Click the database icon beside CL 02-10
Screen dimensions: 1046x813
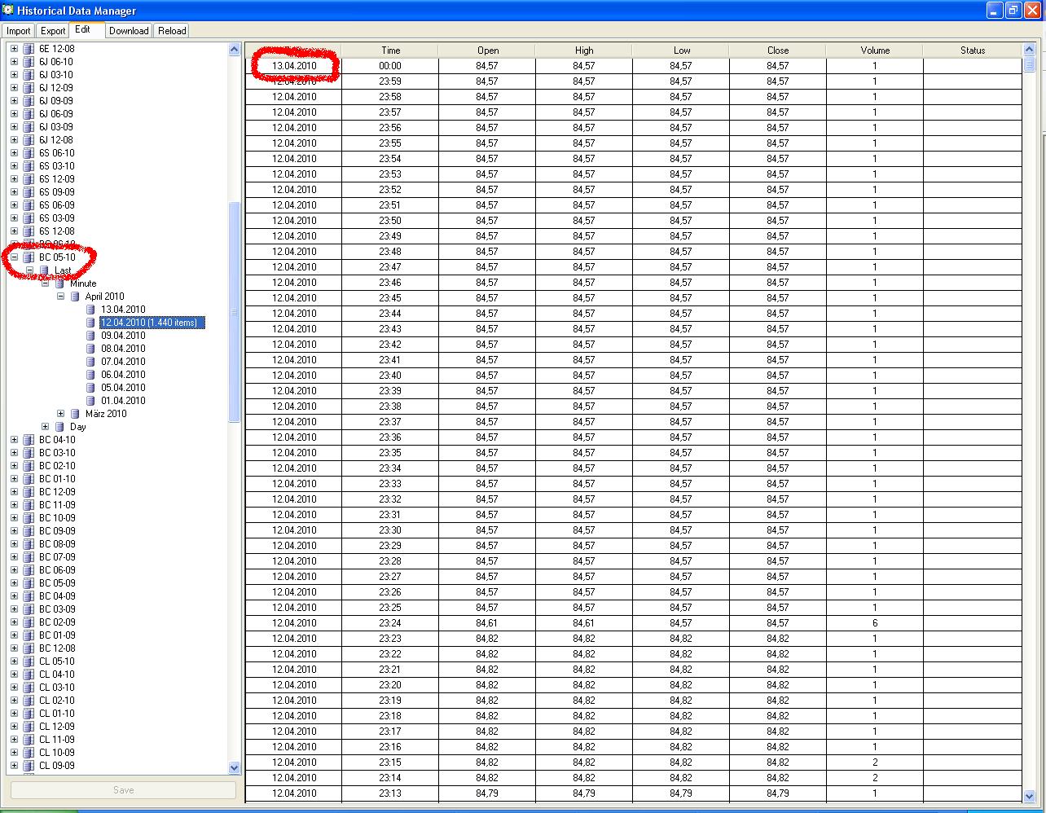point(29,701)
